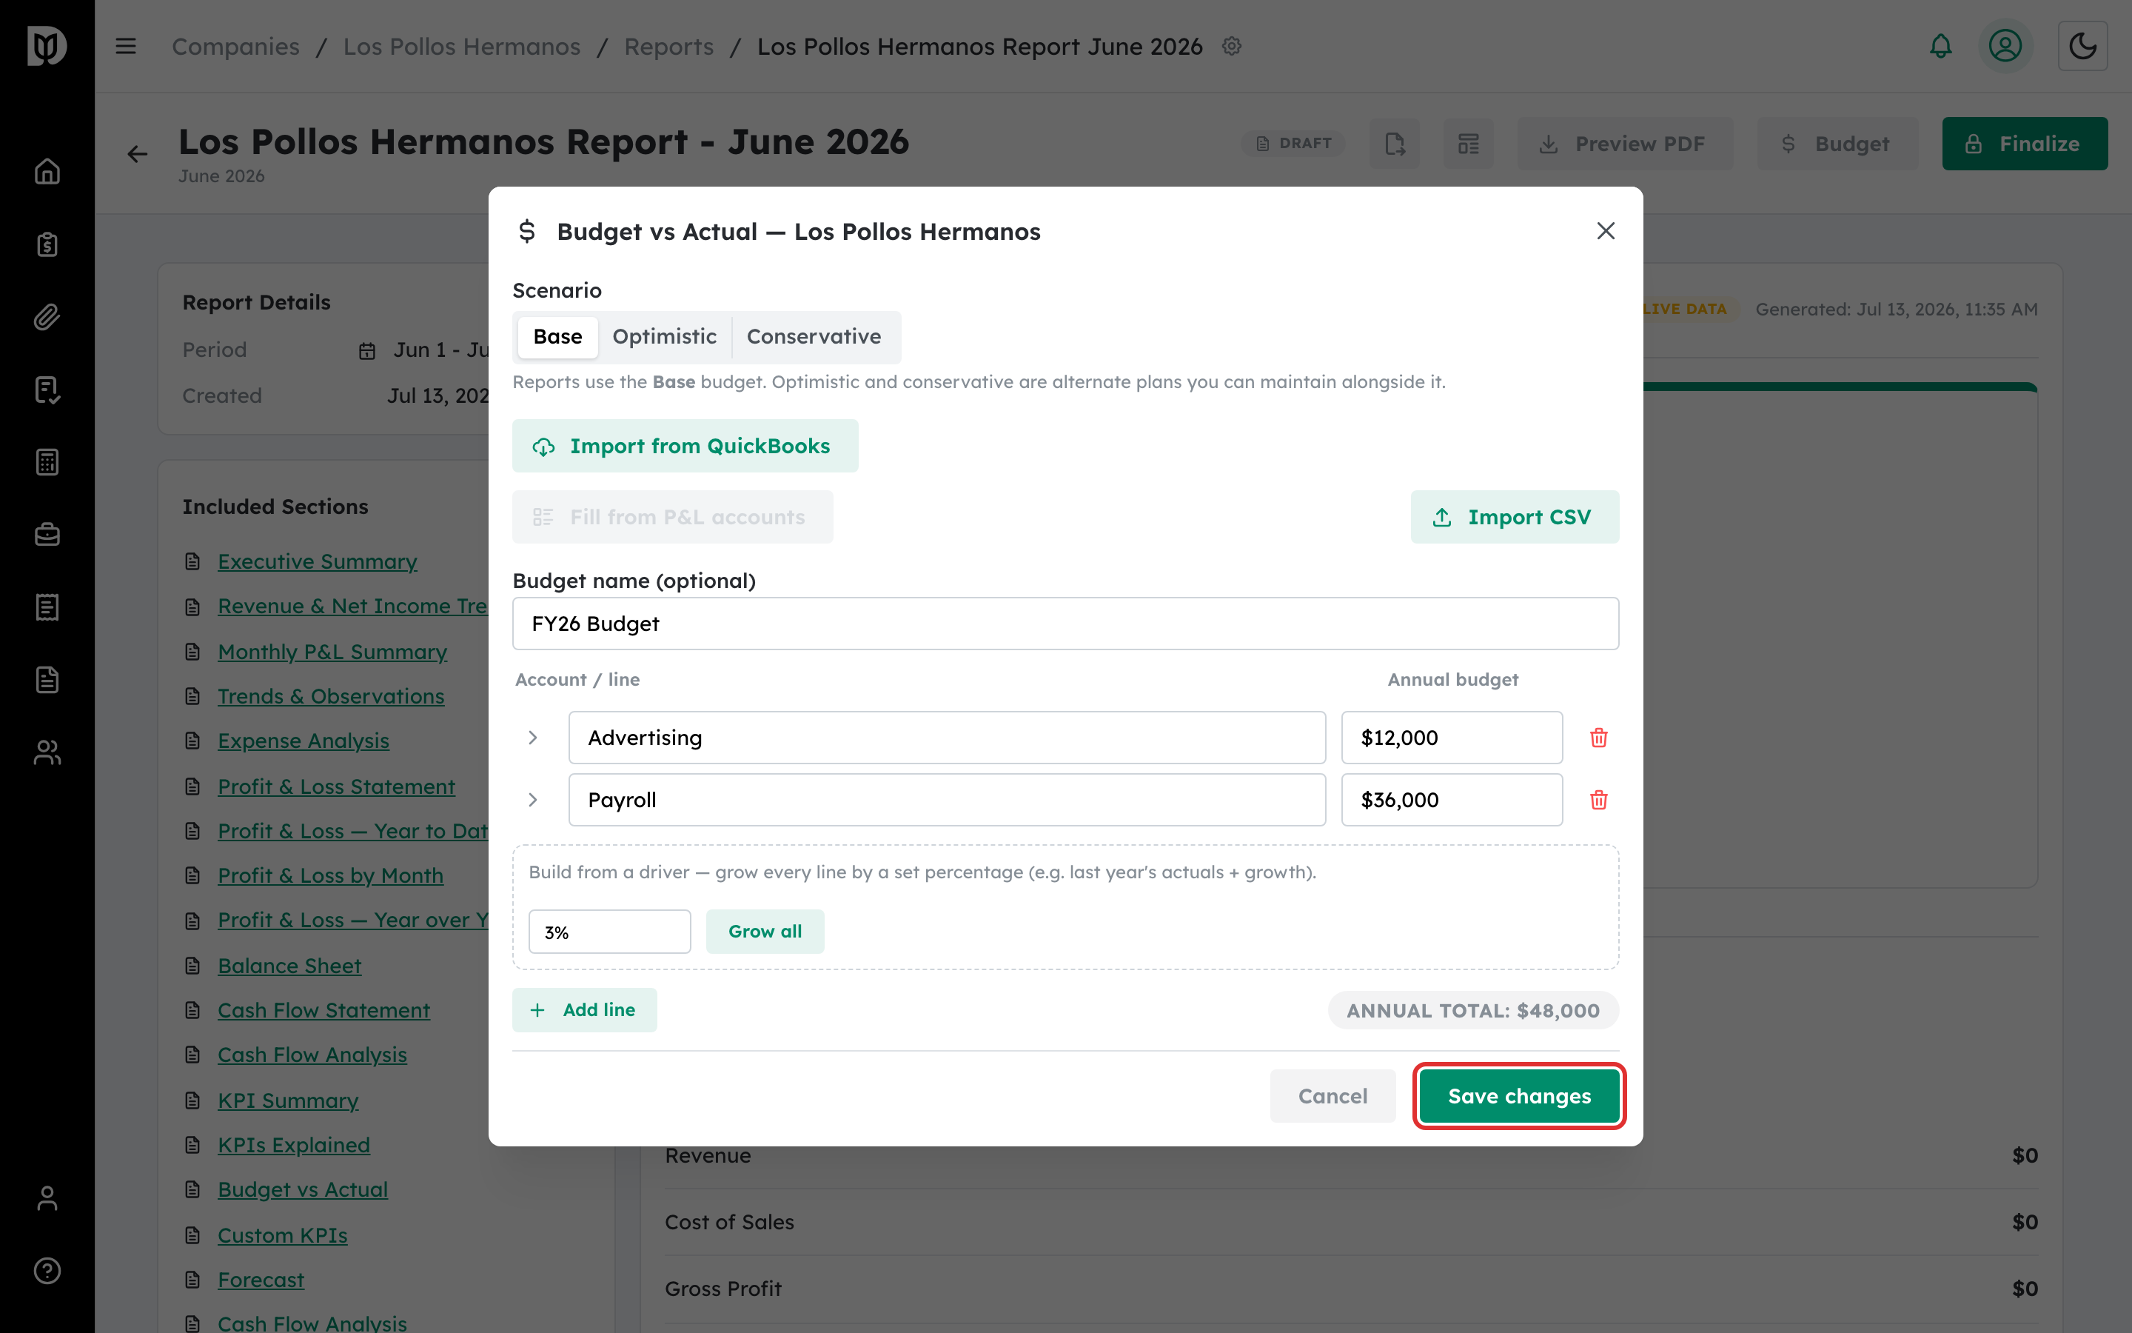This screenshot has height=1333, width=2132.
Task: Open the checked document sidebar icon
Action: [x=47, y=390]
